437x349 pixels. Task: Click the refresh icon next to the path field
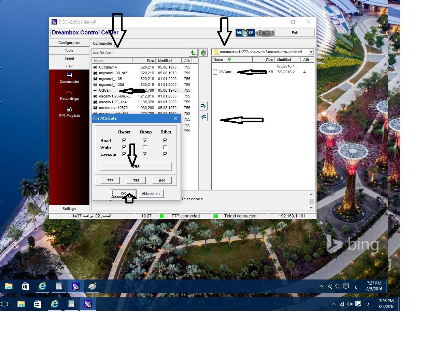coord(203,52)
